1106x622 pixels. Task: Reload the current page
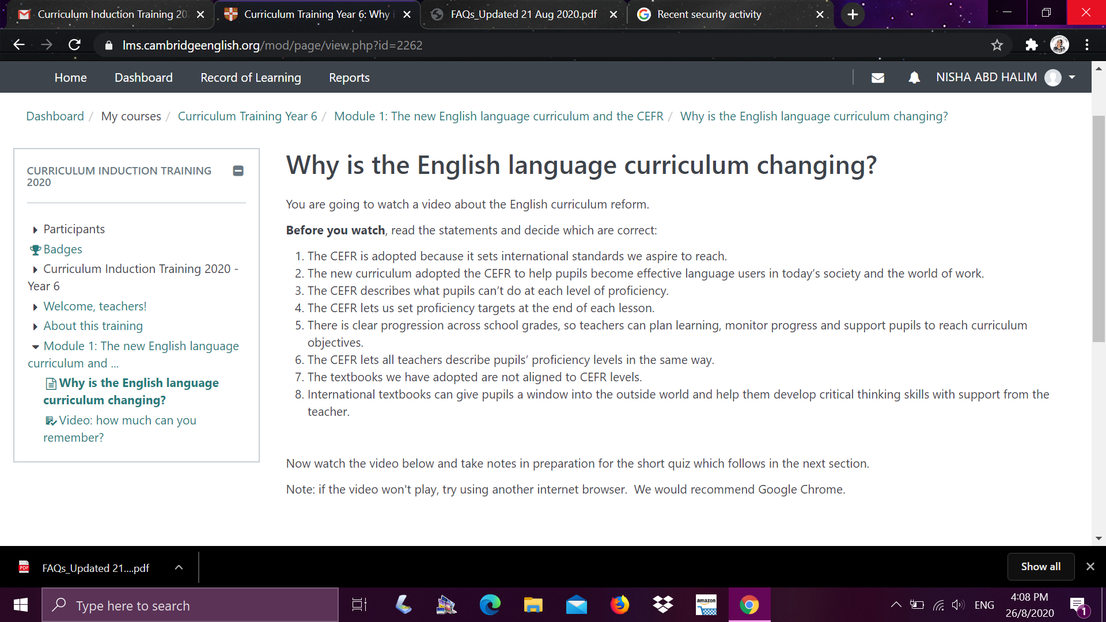pyautogui.click(x=74, y=45)
